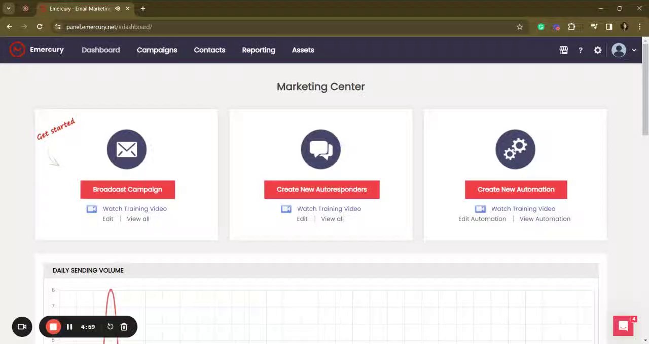Click the View Automation link
Image resolution: width=649 pixels, height=344 pixels.
545,219
